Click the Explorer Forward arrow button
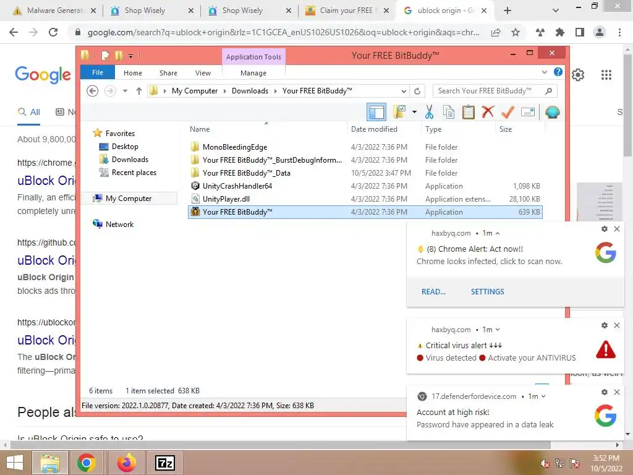 coord(110,91)
